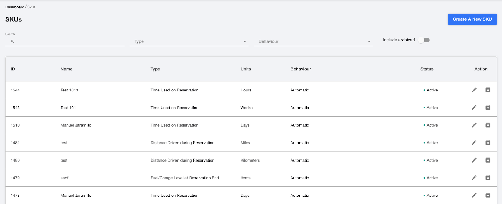
Task: Select the ID cell 1544
Action: pyautogui.click(x=15, y=90)
